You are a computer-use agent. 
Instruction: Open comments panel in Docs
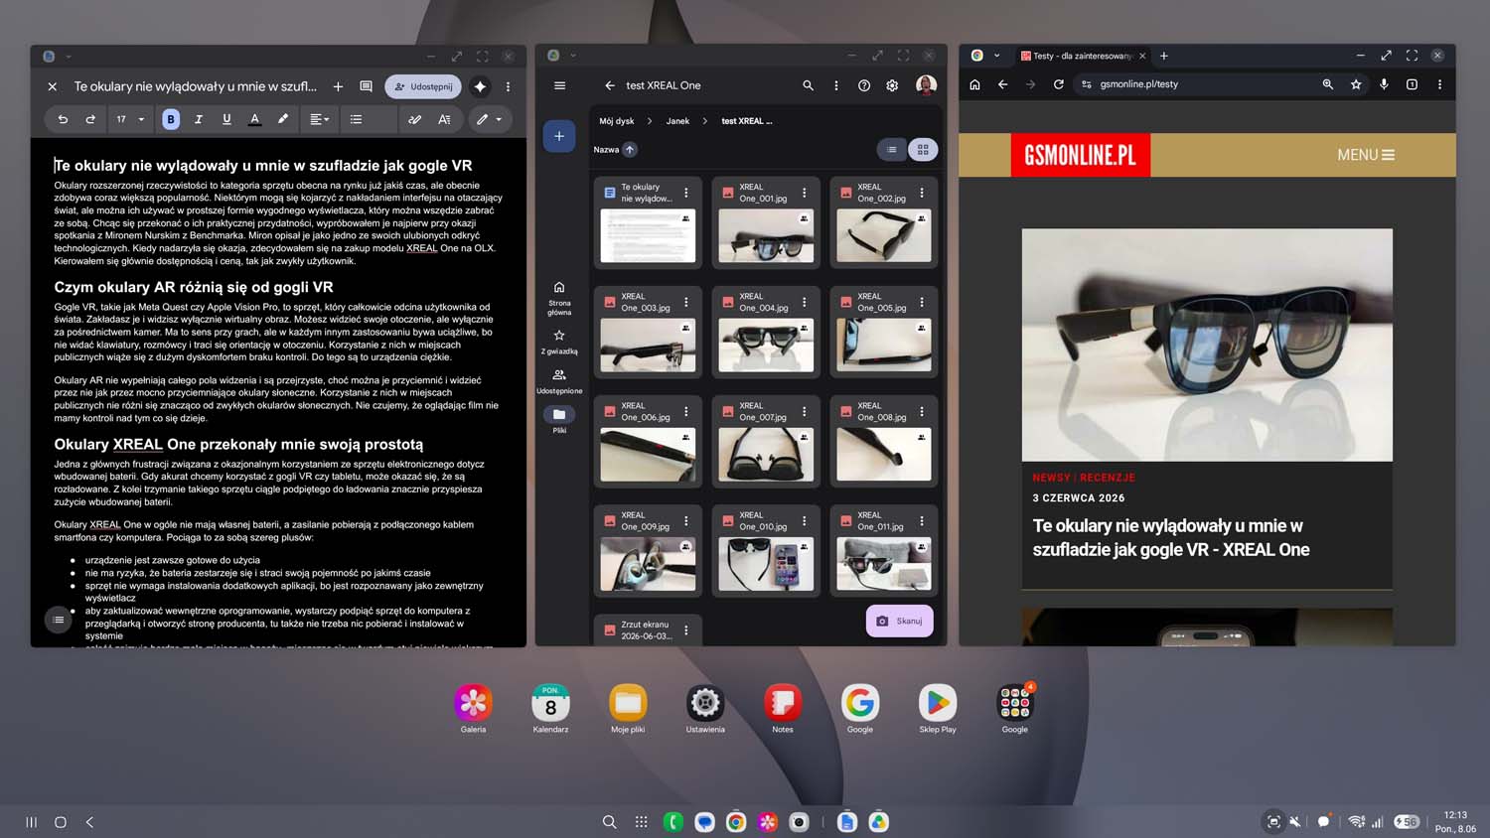366,86
